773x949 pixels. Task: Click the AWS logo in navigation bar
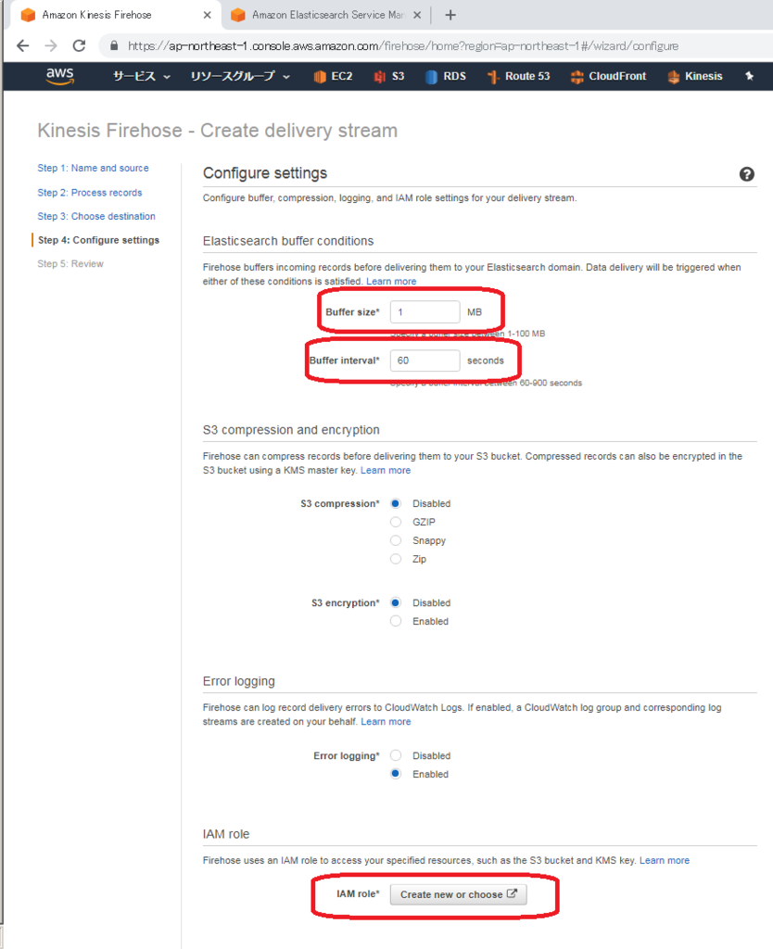pos(60,76)
